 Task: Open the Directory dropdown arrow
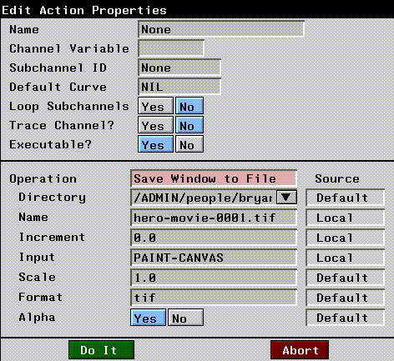coord(286,198)
